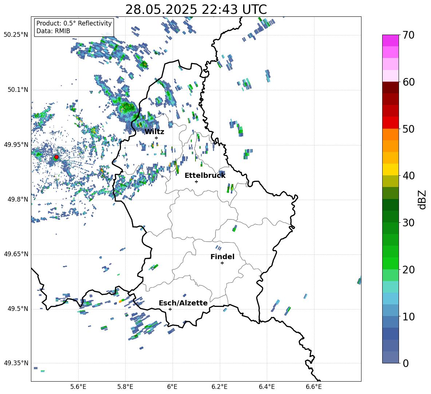Click the yellow colorbar segment at 40

point(391,169)
